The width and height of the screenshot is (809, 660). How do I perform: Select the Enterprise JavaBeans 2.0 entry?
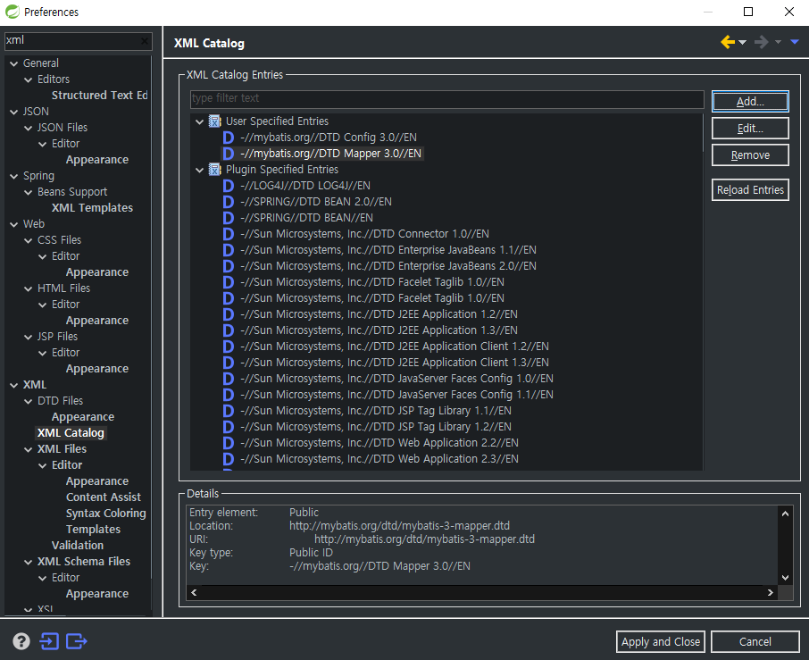click(388, 266)
